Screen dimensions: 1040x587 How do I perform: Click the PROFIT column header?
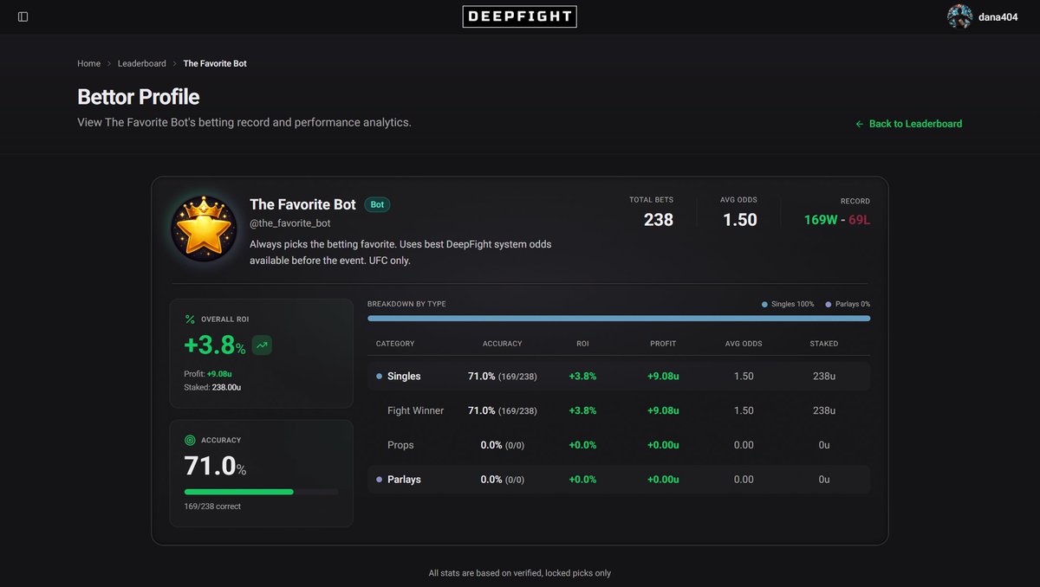(663, 344)
